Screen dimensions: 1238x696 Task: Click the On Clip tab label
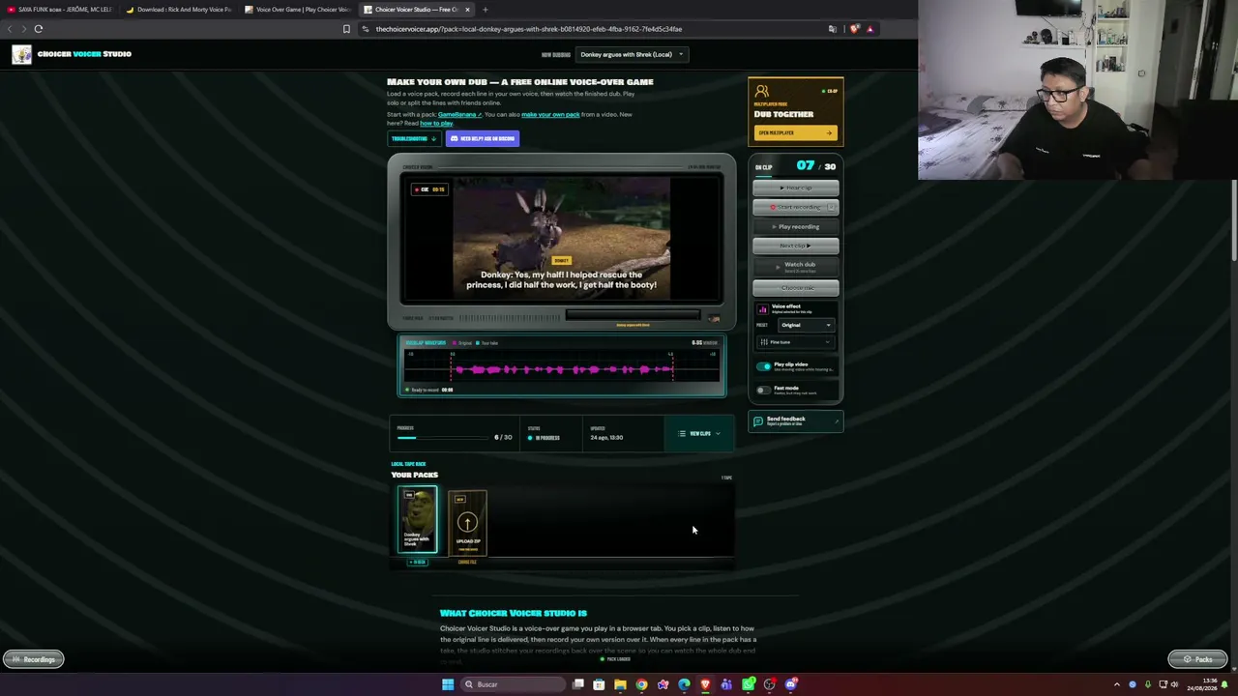point(764,167)
